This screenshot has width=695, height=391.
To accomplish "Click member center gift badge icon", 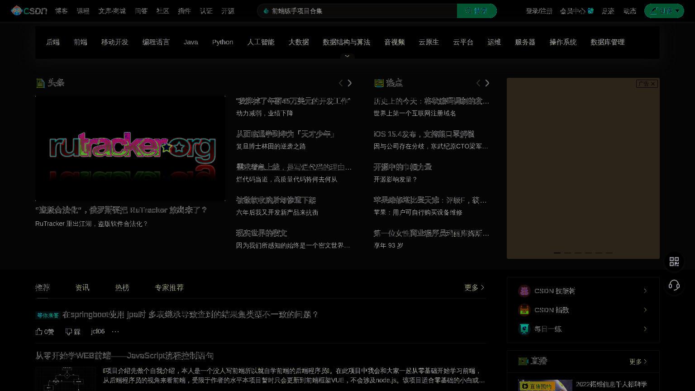I will [x=590, y=11].
